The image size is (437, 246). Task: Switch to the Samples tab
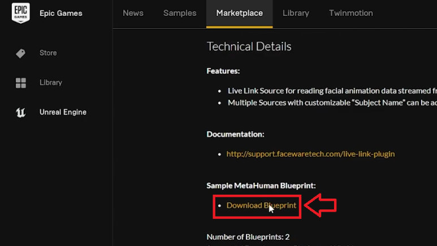(x=180, y=13)
